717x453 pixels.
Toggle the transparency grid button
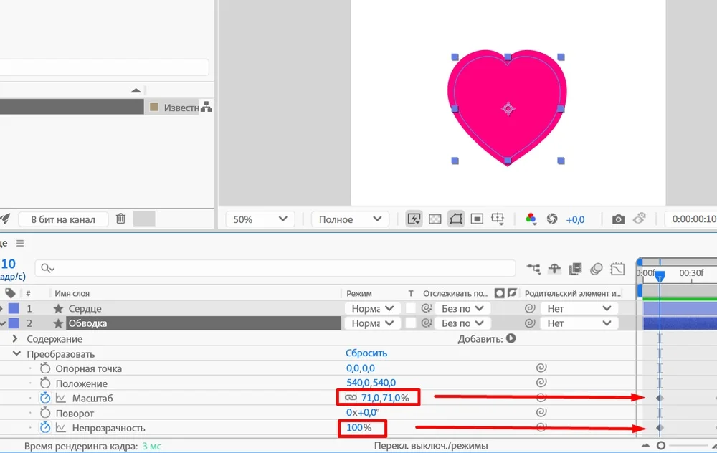pyautogui.click(x=435, y=219)
